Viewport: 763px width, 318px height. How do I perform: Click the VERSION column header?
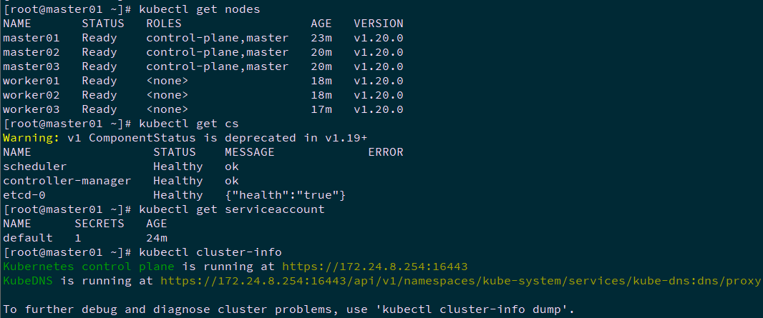pyautogui.click(x=379, y=24)
